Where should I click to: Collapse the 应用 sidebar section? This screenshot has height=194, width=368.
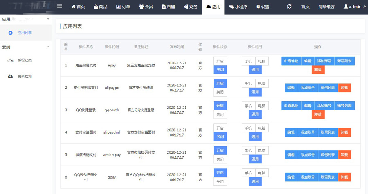[x=48, y=19]
